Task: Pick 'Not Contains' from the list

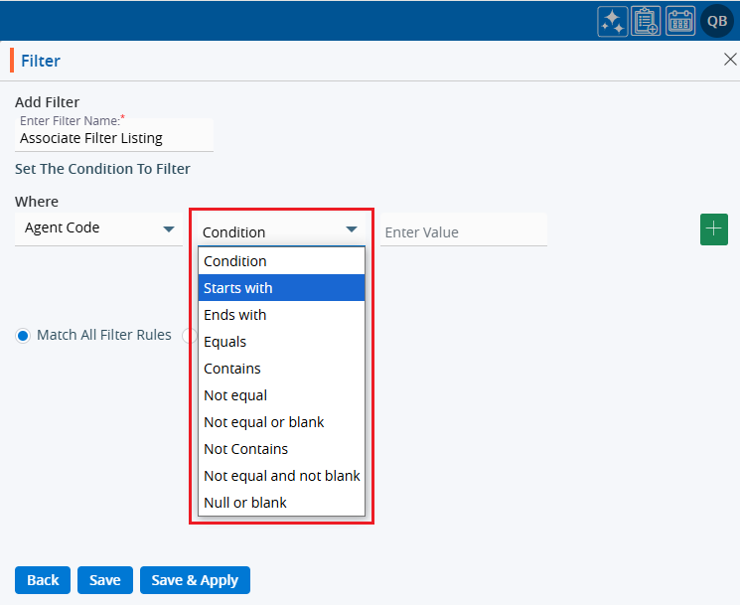Action: [x=281, y=449]
